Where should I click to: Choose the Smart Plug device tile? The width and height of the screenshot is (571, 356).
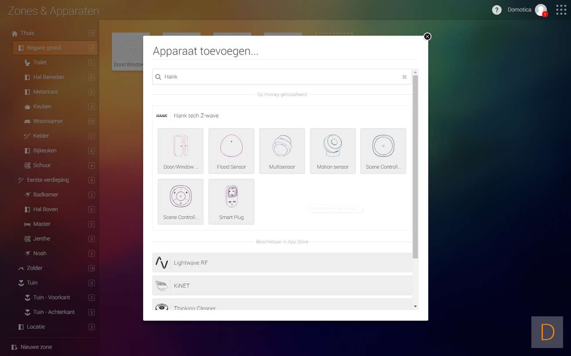pyautogui.click(x=231, y=201)
